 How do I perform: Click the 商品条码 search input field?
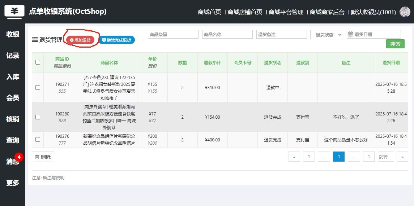(173, 34)
